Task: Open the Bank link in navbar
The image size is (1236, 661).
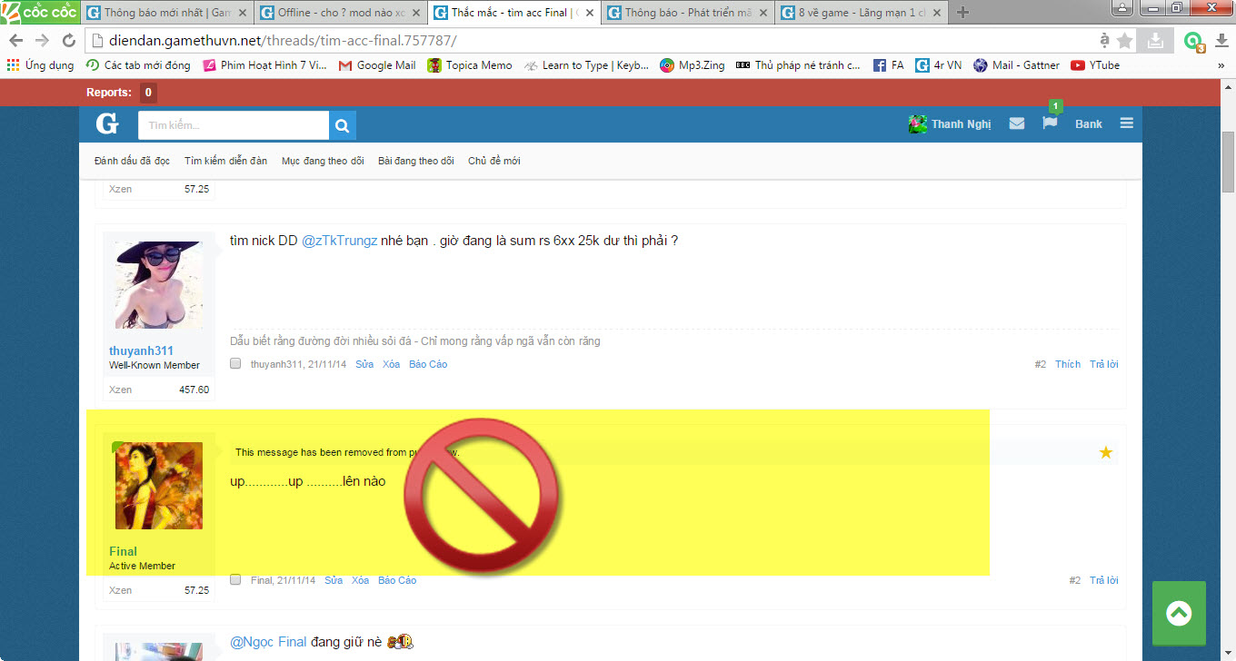Action: pos(1089,124)
